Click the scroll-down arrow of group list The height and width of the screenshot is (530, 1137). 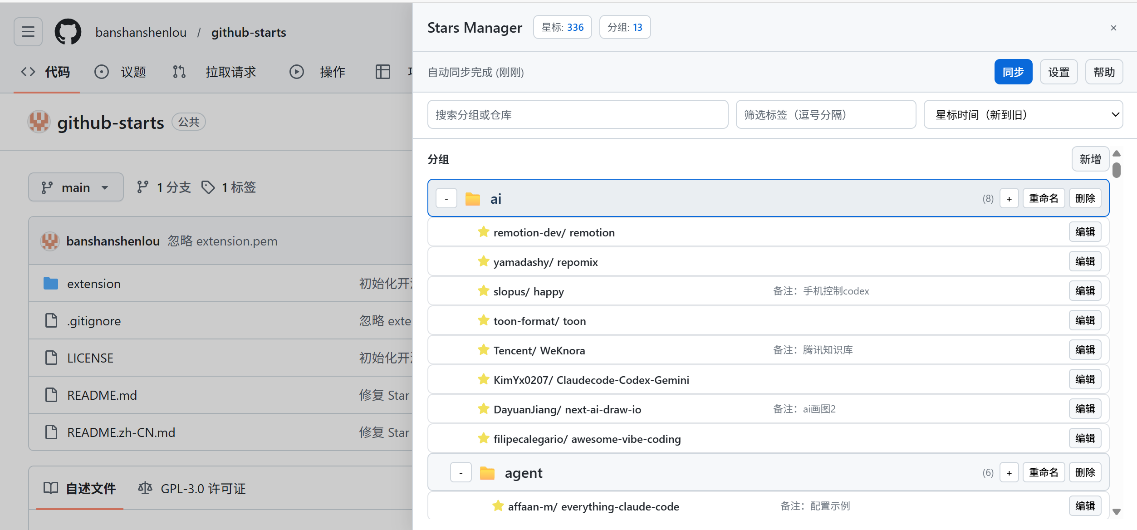pyautogui.click(x=1117, y=512)
